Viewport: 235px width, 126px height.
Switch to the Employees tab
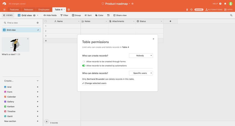(44, 10)
